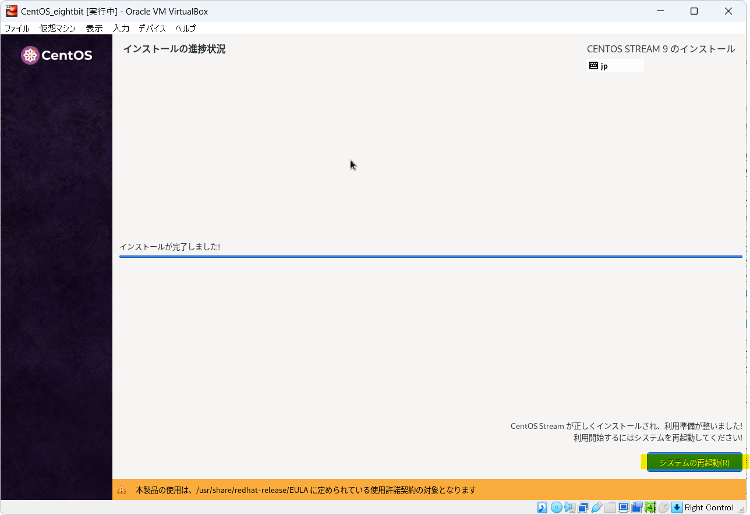
Task: Click the インストールの進捗状況 heading
Action: click(174, 49)
